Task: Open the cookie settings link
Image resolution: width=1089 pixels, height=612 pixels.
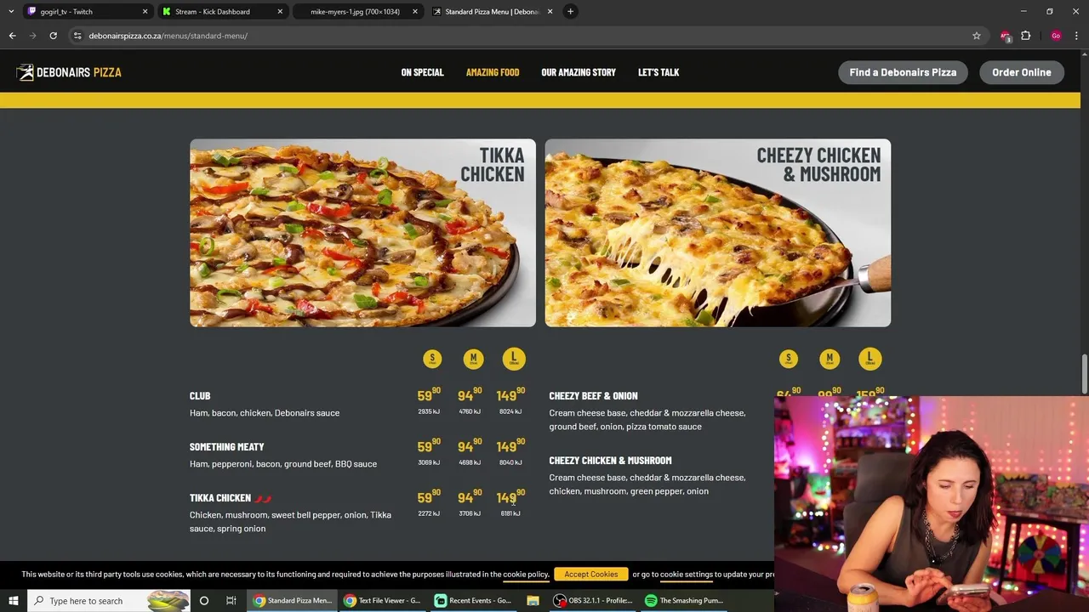Action: point(687,575)
